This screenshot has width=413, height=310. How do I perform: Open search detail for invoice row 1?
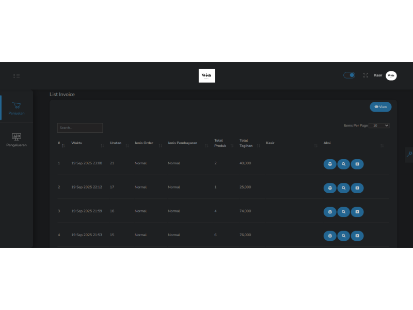point(343,164)
